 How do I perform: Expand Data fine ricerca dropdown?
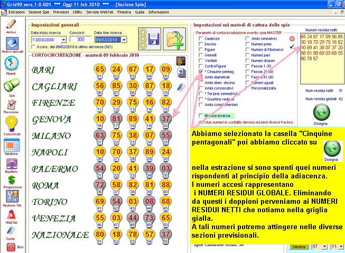point(124,40)
